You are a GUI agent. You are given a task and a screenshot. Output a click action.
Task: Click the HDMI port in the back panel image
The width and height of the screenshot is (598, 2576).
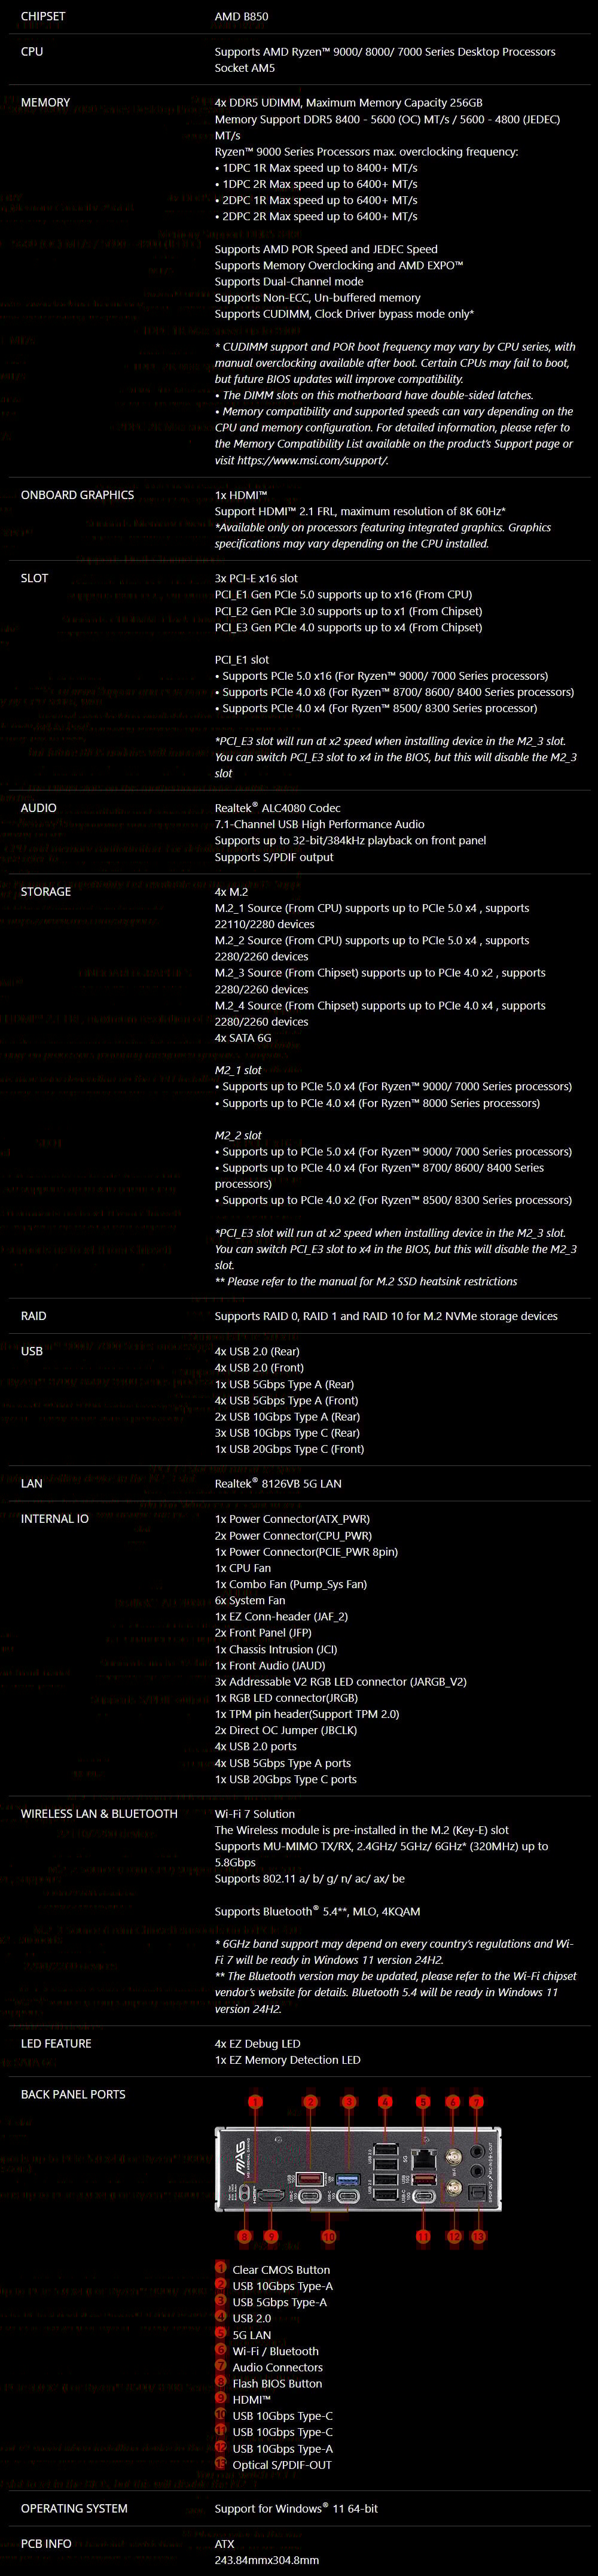271,2196
